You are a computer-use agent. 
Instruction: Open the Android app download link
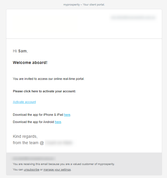coord(58,122)
